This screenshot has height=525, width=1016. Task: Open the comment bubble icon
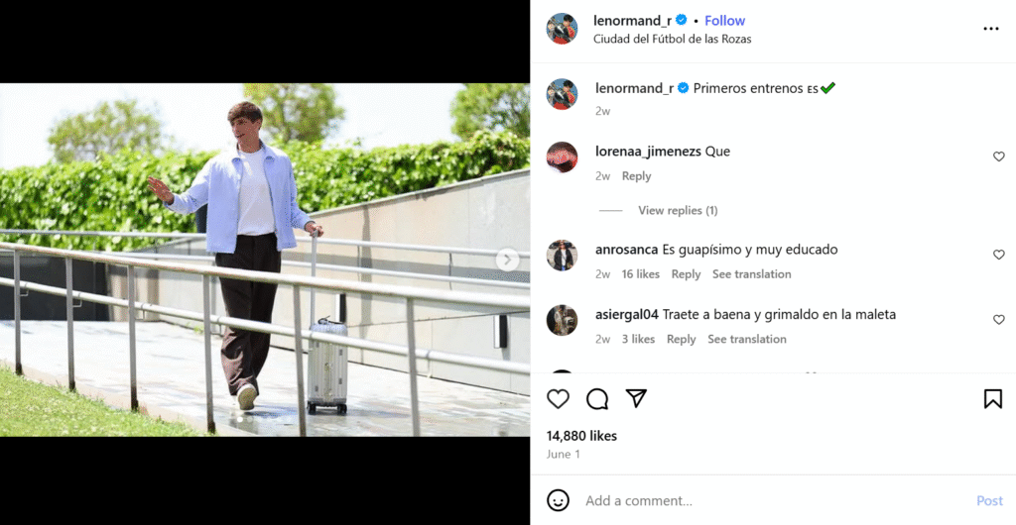(597, 398)
